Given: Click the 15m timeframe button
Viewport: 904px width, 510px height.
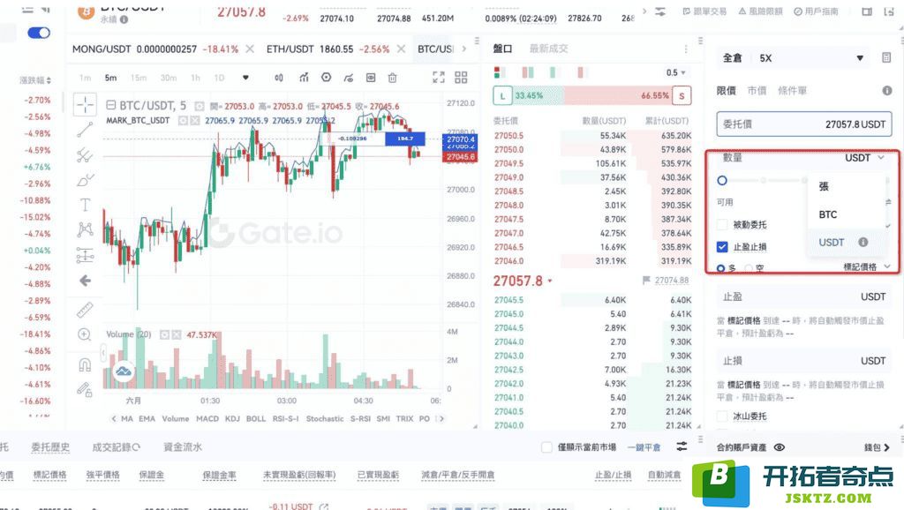Looking at the screenshot, I should [x=139, y=78].
